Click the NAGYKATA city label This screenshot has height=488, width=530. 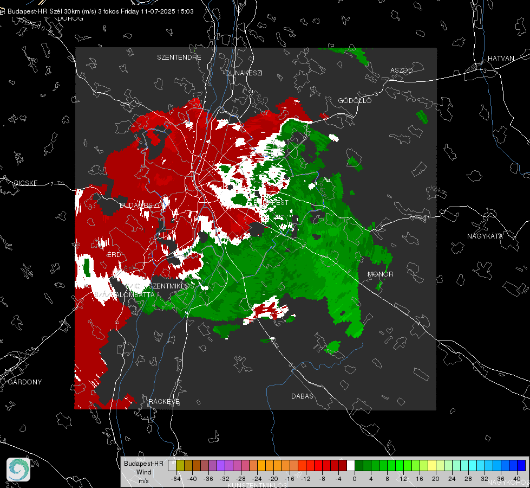pos(485,236)
